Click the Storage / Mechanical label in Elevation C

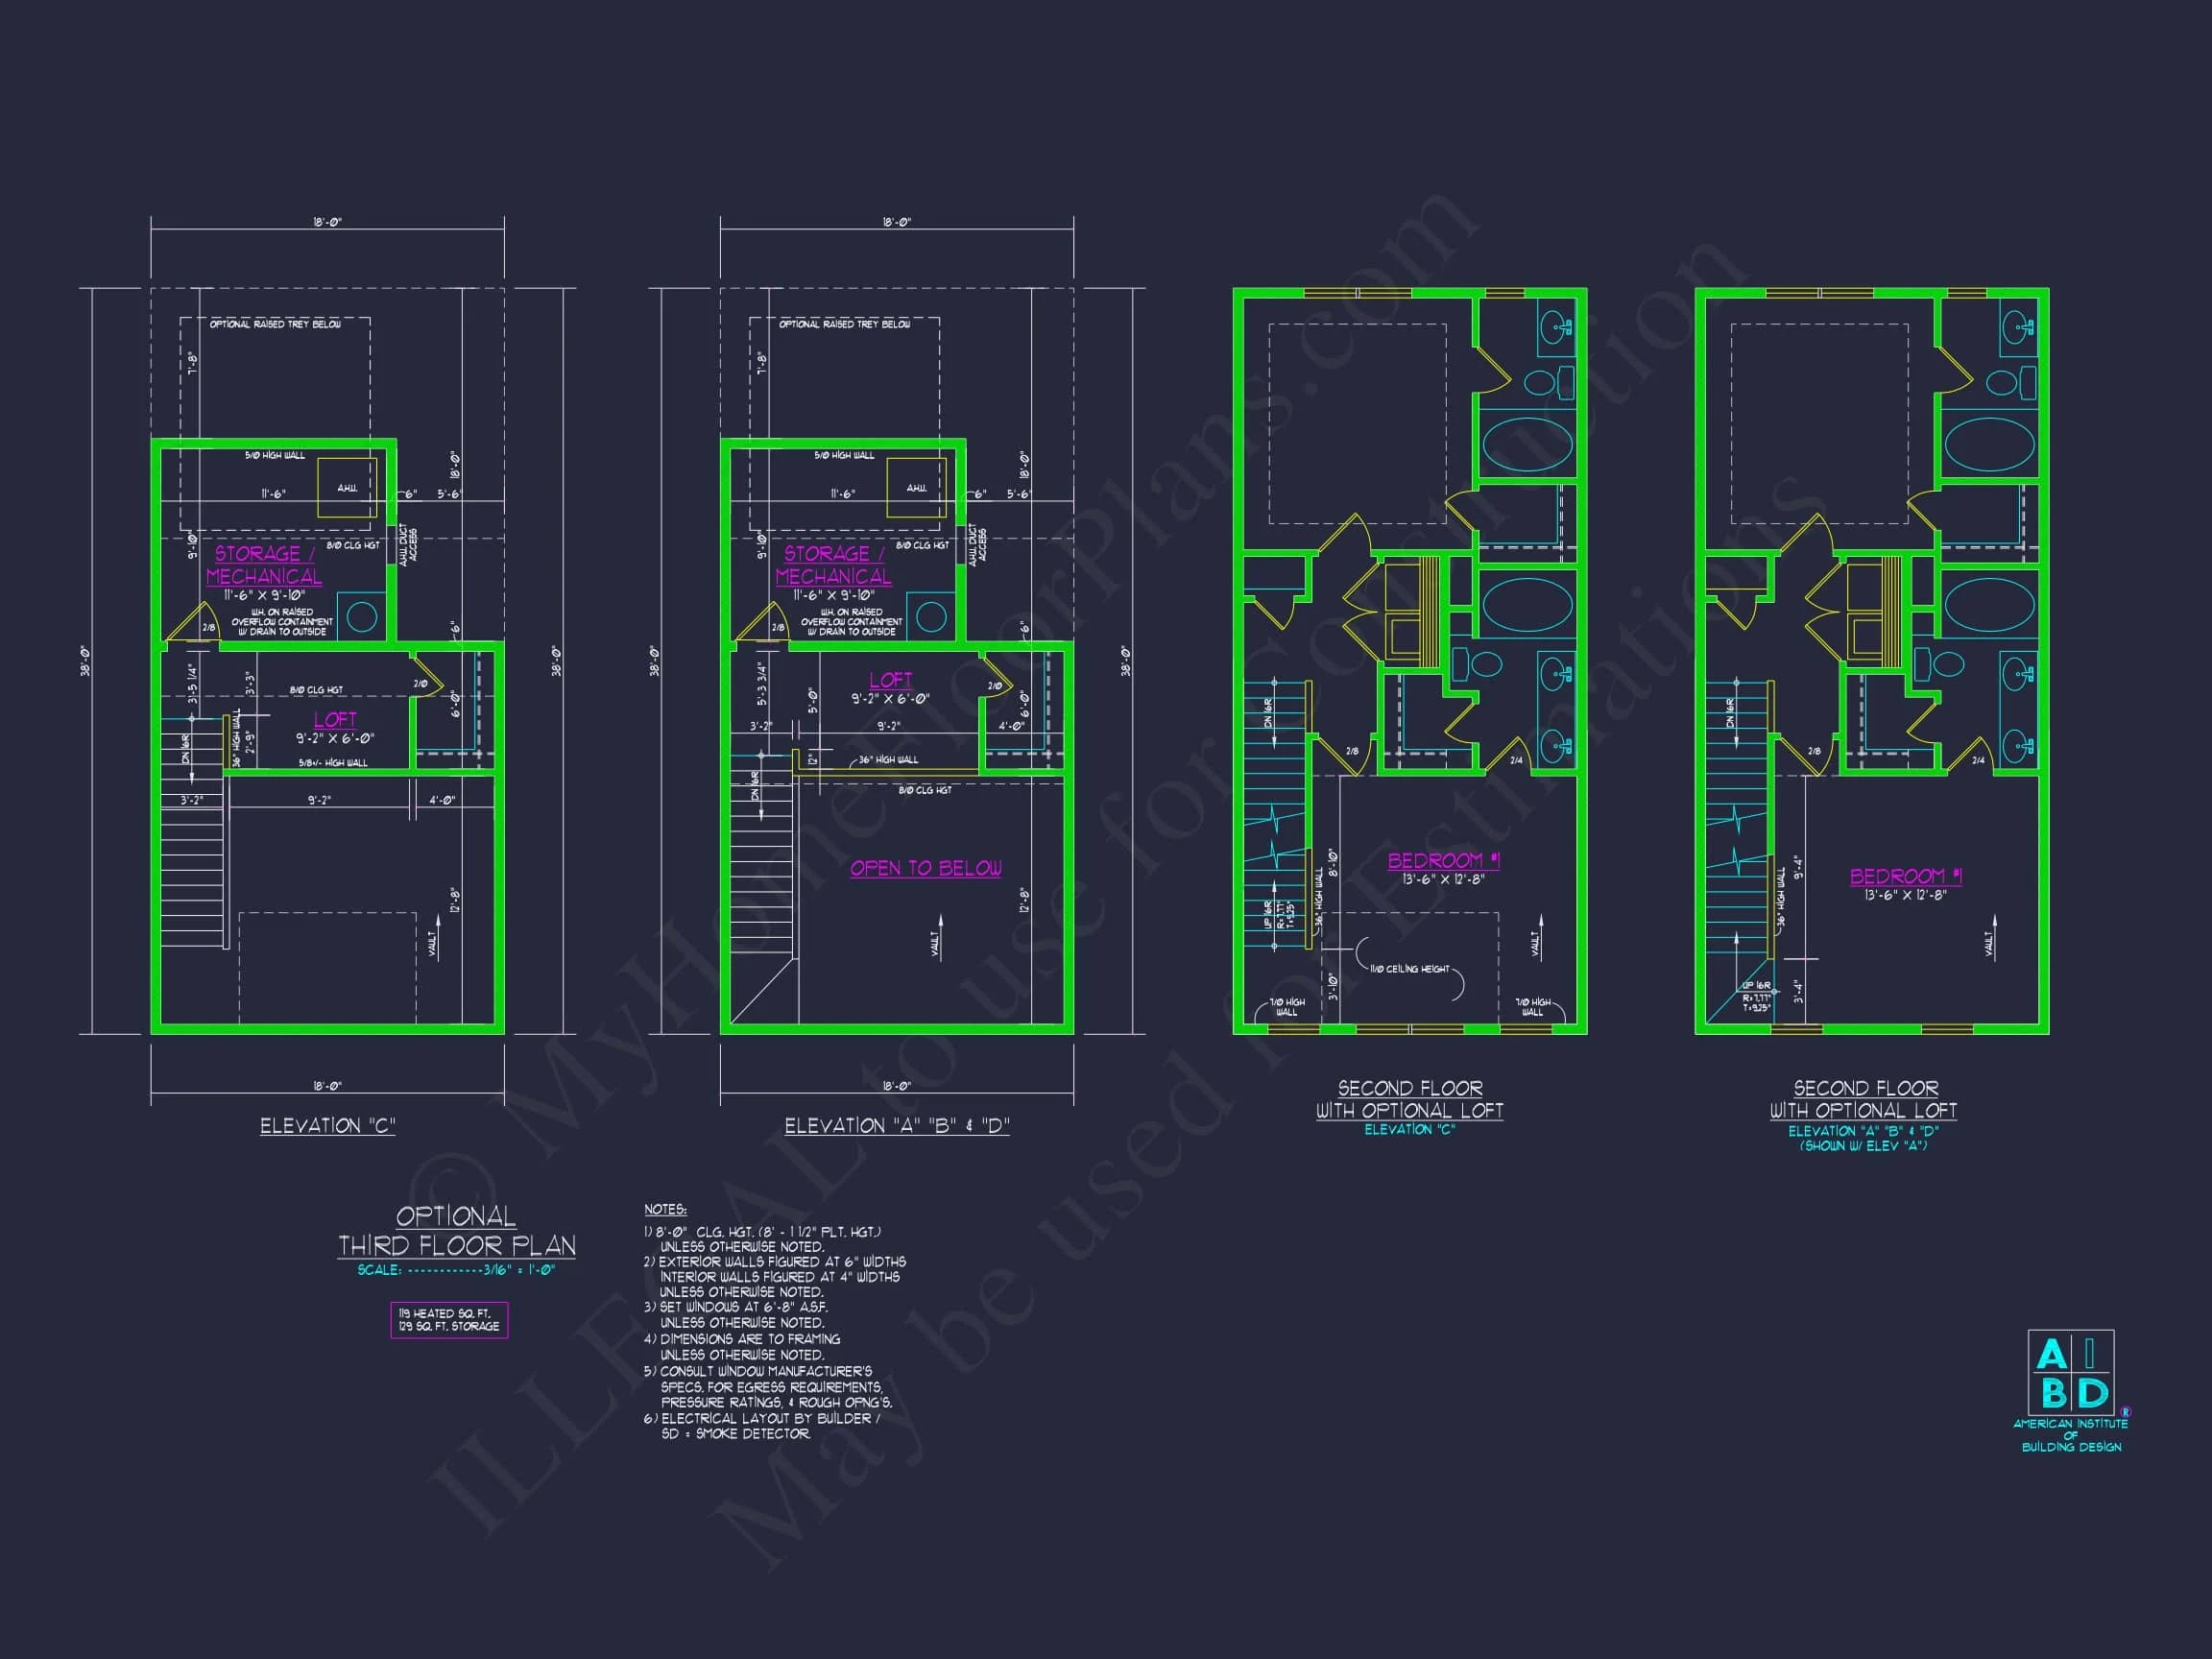coord(263,565)
